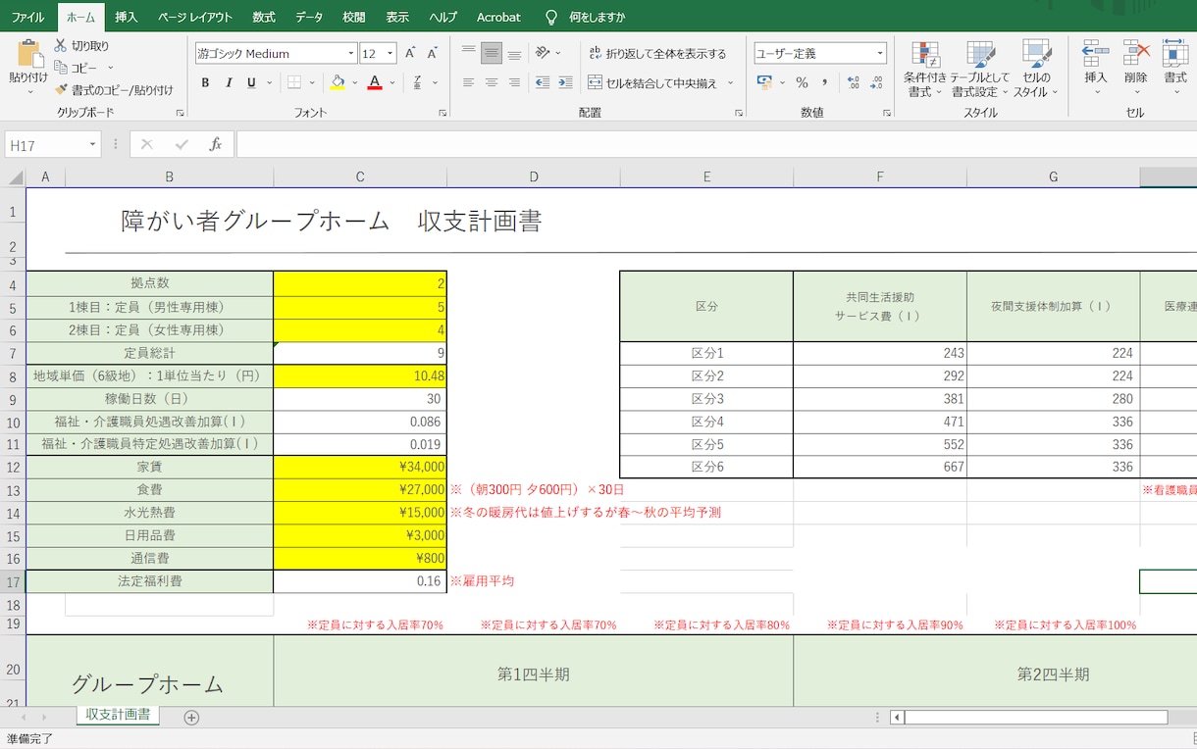Viewport: 1197px width, 749px height.
Task: Toggle italic formatting
Action: pos(229,82)
